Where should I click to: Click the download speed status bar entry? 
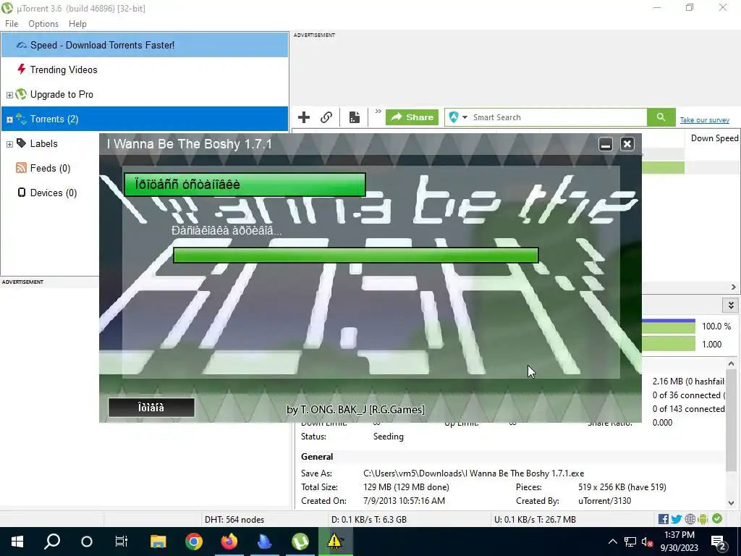(369, 520)
